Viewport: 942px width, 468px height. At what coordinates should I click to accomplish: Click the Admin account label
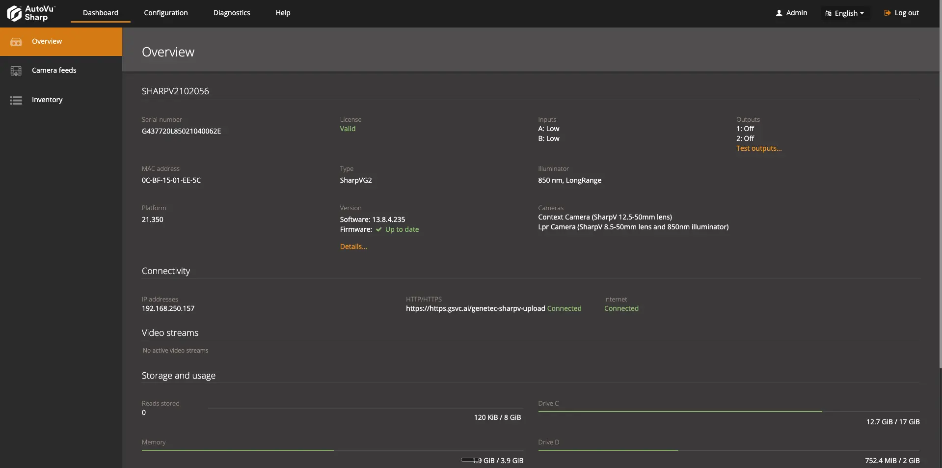[797, 13]
